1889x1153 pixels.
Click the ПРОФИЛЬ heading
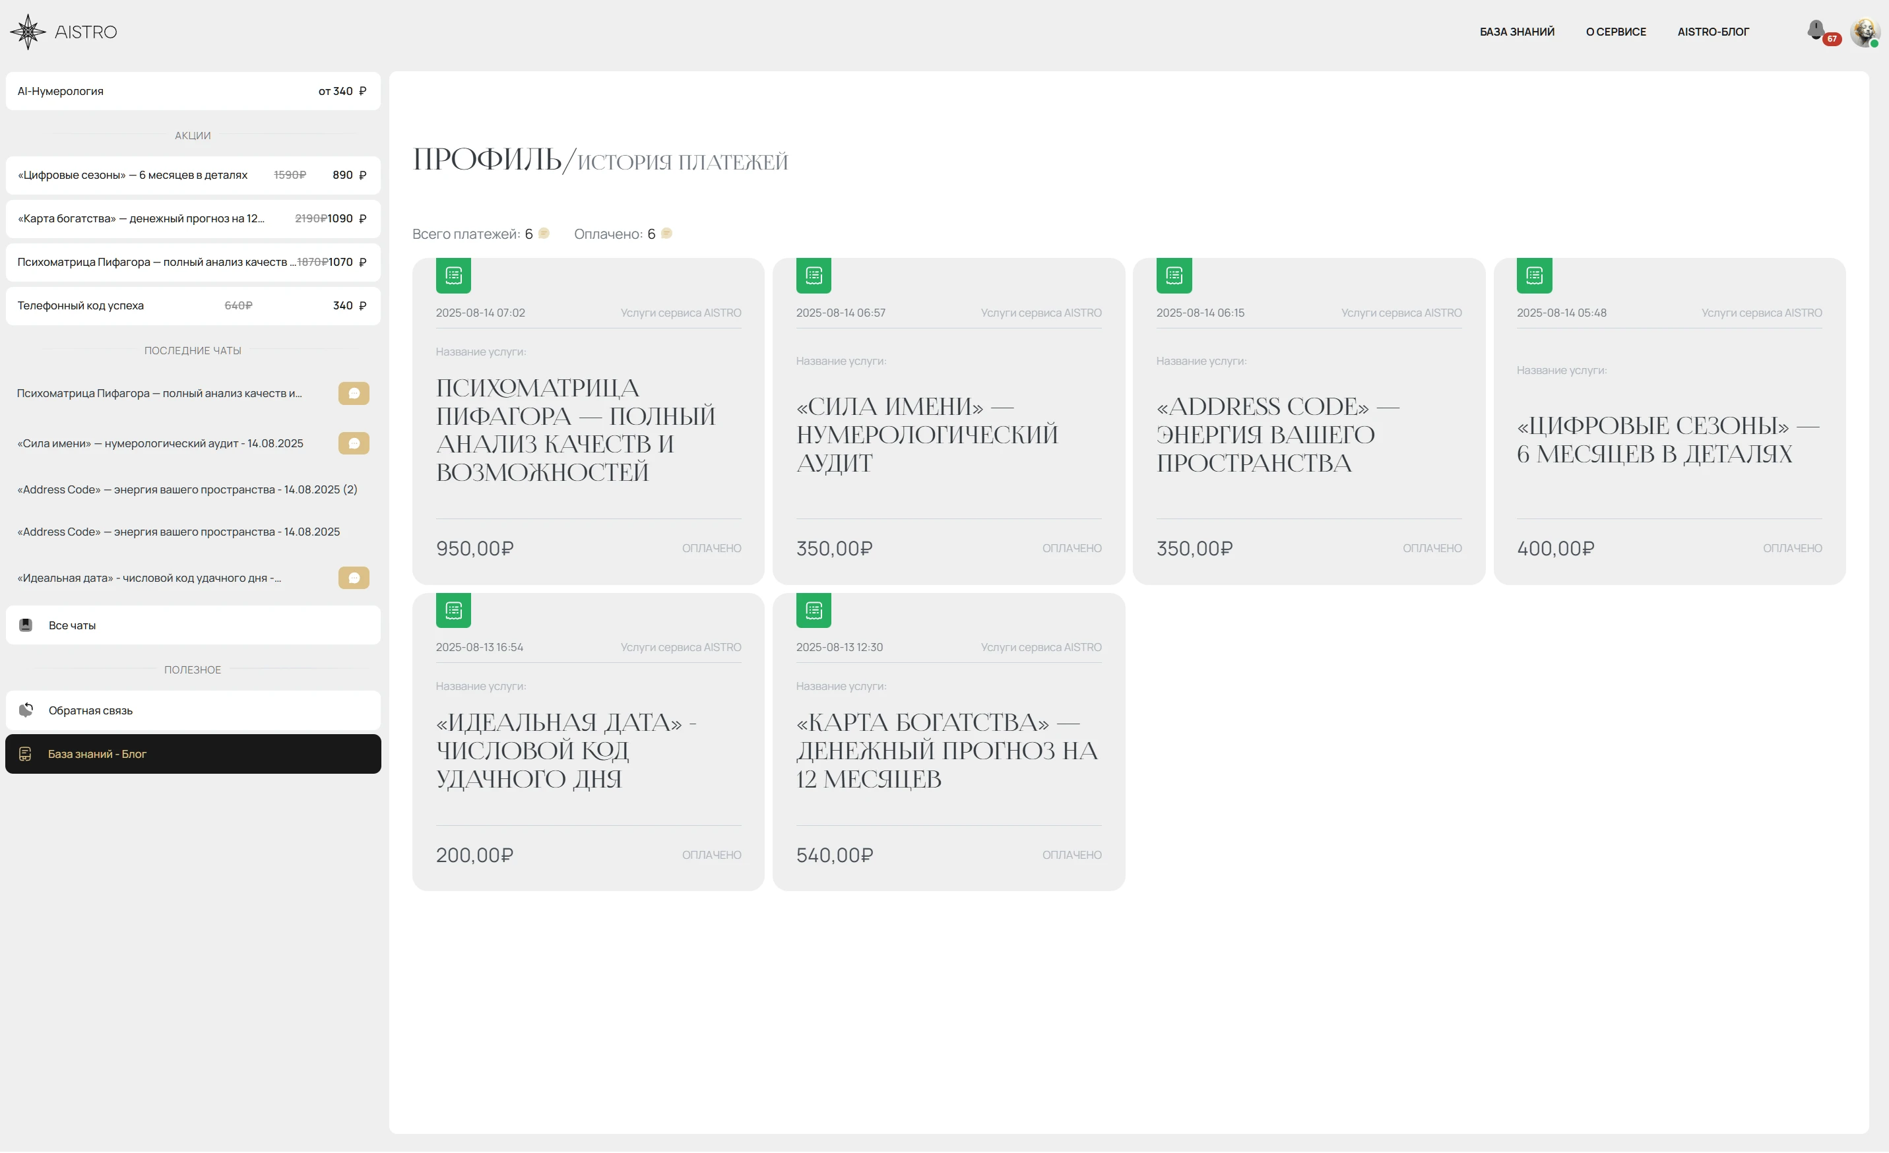pyautogui.click(x=486, y=160)
